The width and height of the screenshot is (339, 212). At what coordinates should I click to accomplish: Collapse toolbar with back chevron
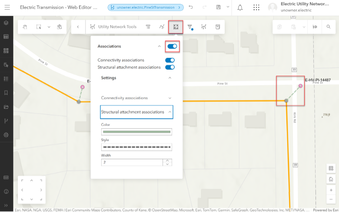point(78,27)
